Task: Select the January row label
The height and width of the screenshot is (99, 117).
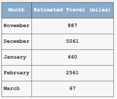Action: [x=15, y=57]
